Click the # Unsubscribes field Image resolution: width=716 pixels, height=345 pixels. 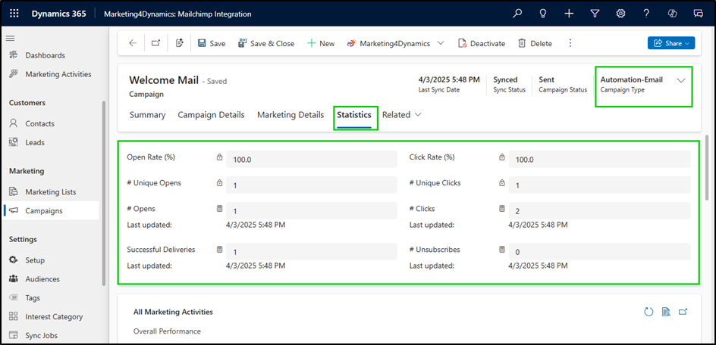[599, 252]
